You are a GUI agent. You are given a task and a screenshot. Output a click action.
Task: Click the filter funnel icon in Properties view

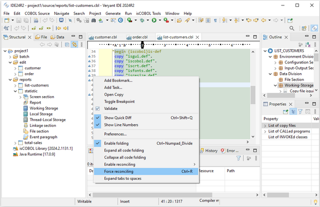coord(300,112)
